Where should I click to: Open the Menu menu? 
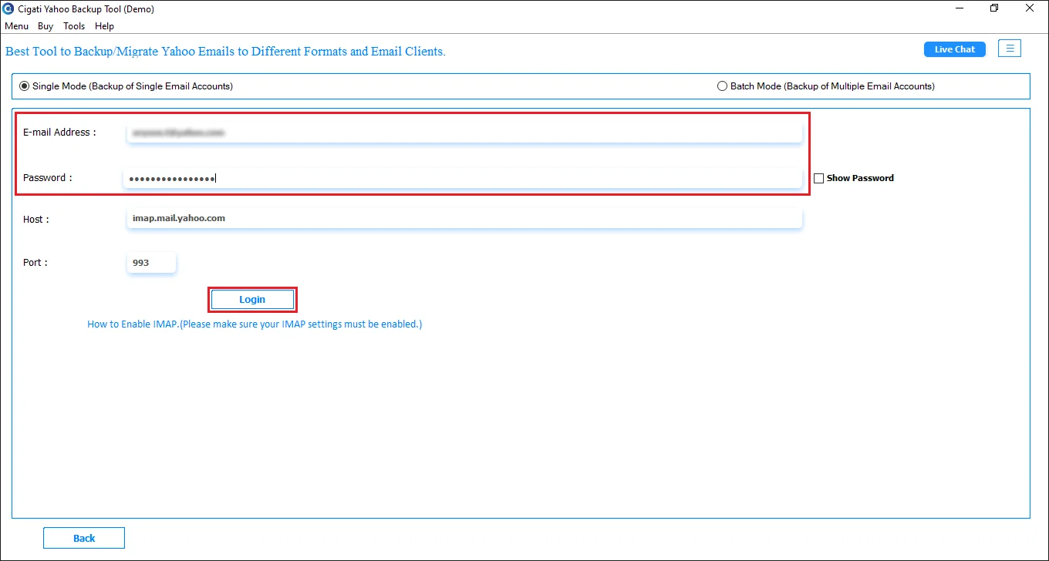[16, 26]
